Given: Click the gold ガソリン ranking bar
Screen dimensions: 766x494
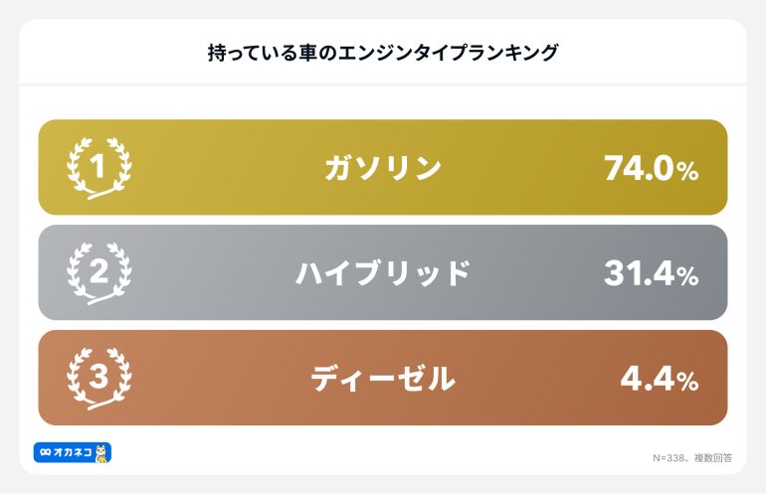Looking at the screenshot, I should (383, 167).
